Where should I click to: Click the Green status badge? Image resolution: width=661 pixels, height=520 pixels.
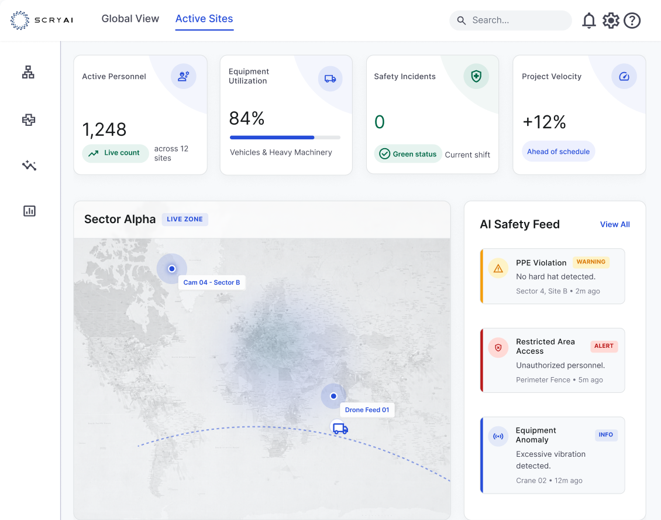(x=408, y=153)
